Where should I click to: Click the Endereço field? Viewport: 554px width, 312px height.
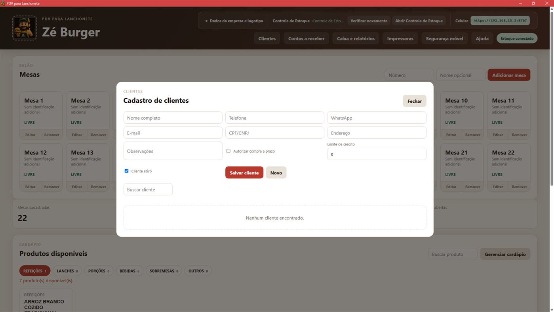click(377, 133)
